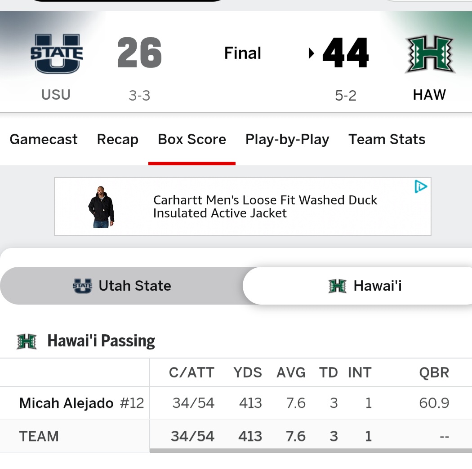This screenshot has height=469, width=472.
Task: Click the USU team abbreviation
Action: coord(56,95)
